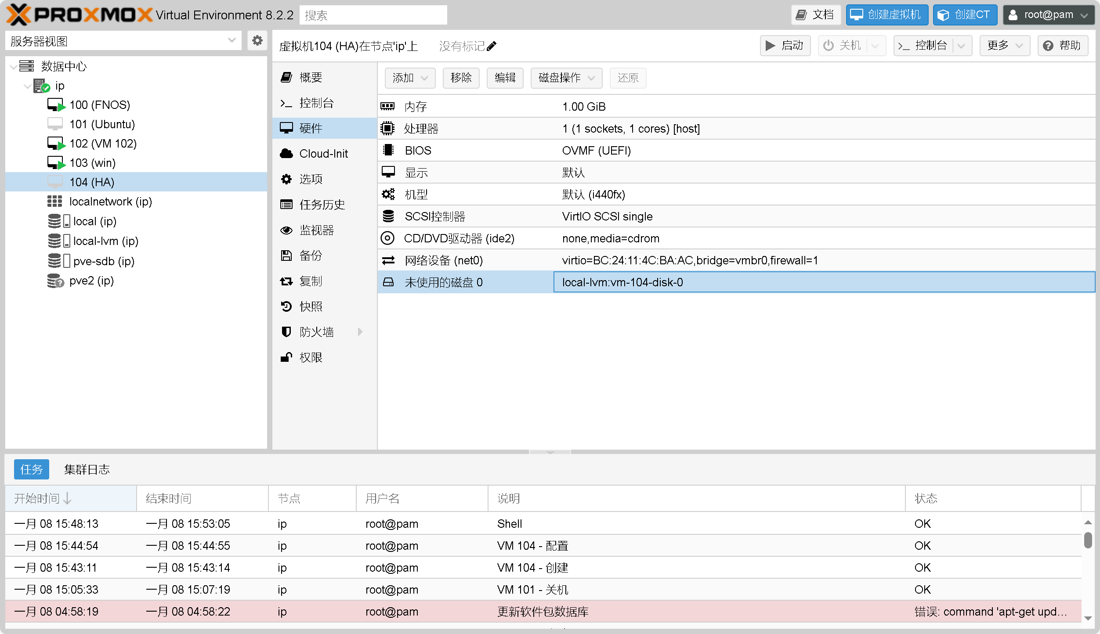
Task: Select the 'OVMF (UEFI)' BIOS value
Action: point(596,150)
